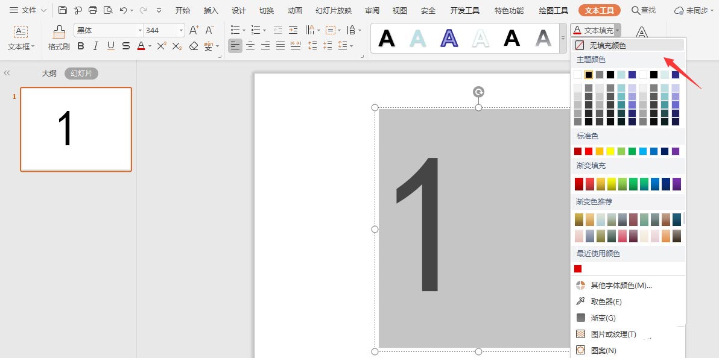Screen dimensions: 719x358
Task: Click the Eyedropper (取色器) option
Action: click(x=606, y=301)
